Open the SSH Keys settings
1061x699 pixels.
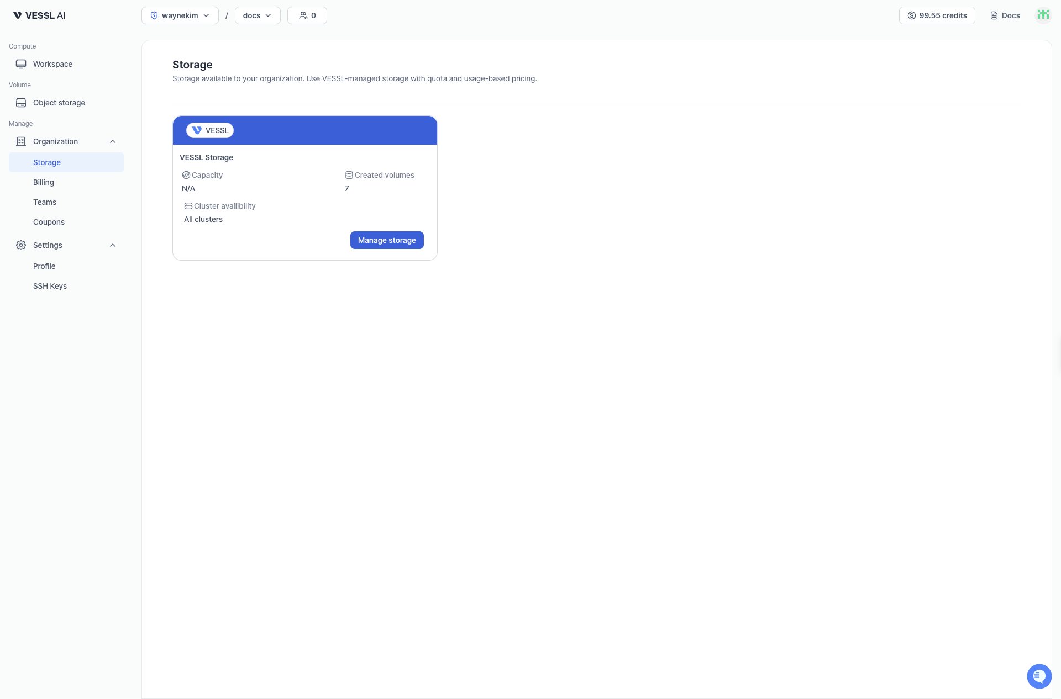[x=50, y=286]
